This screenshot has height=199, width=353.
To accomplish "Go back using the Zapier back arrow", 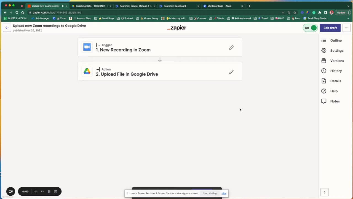I will pyautogui.click(x=7, y=28).
